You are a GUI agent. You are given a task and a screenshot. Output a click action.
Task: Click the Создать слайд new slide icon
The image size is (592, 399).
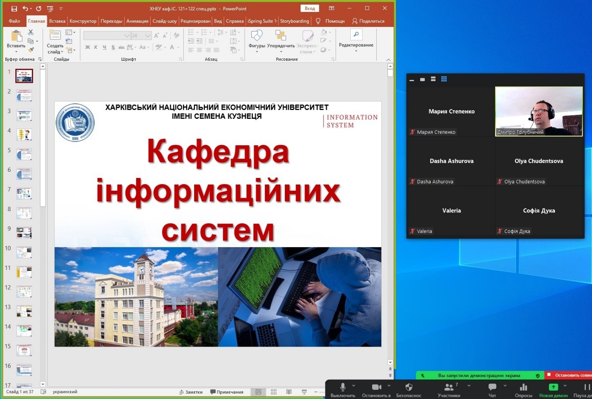55,35
